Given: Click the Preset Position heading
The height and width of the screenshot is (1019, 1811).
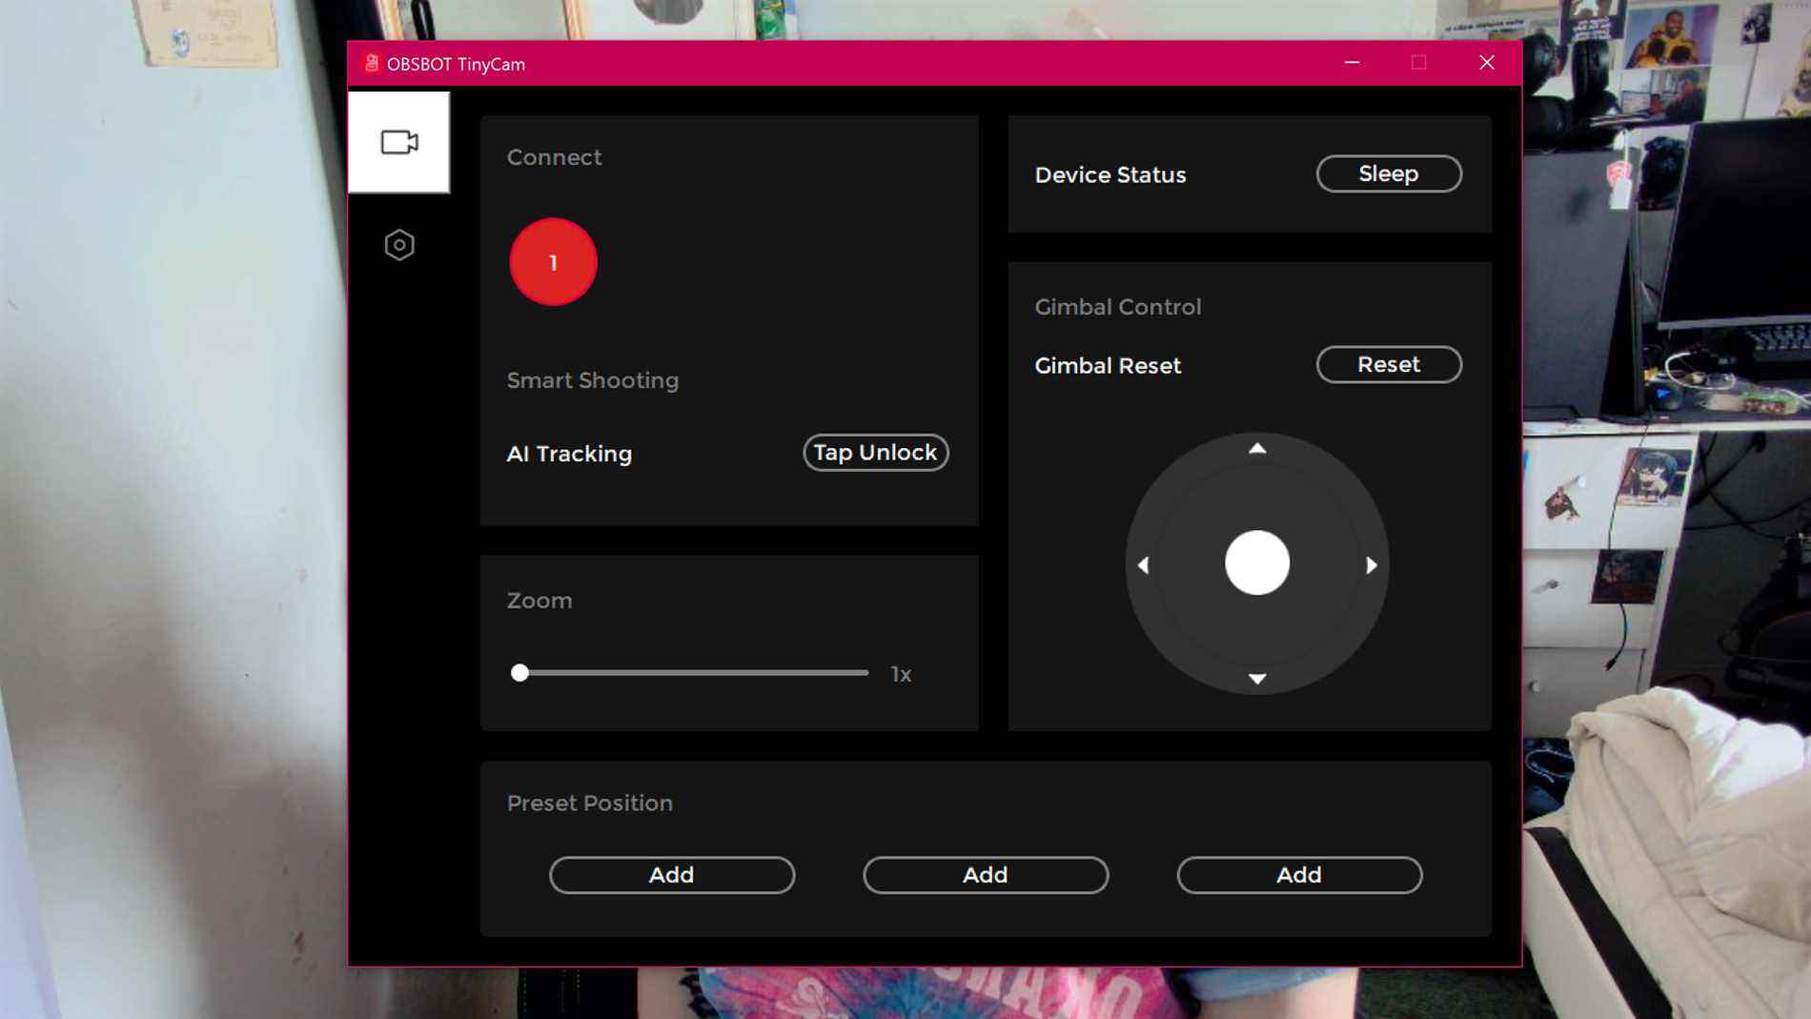Looking at the screenshot, I should click(x=589, y=804).
